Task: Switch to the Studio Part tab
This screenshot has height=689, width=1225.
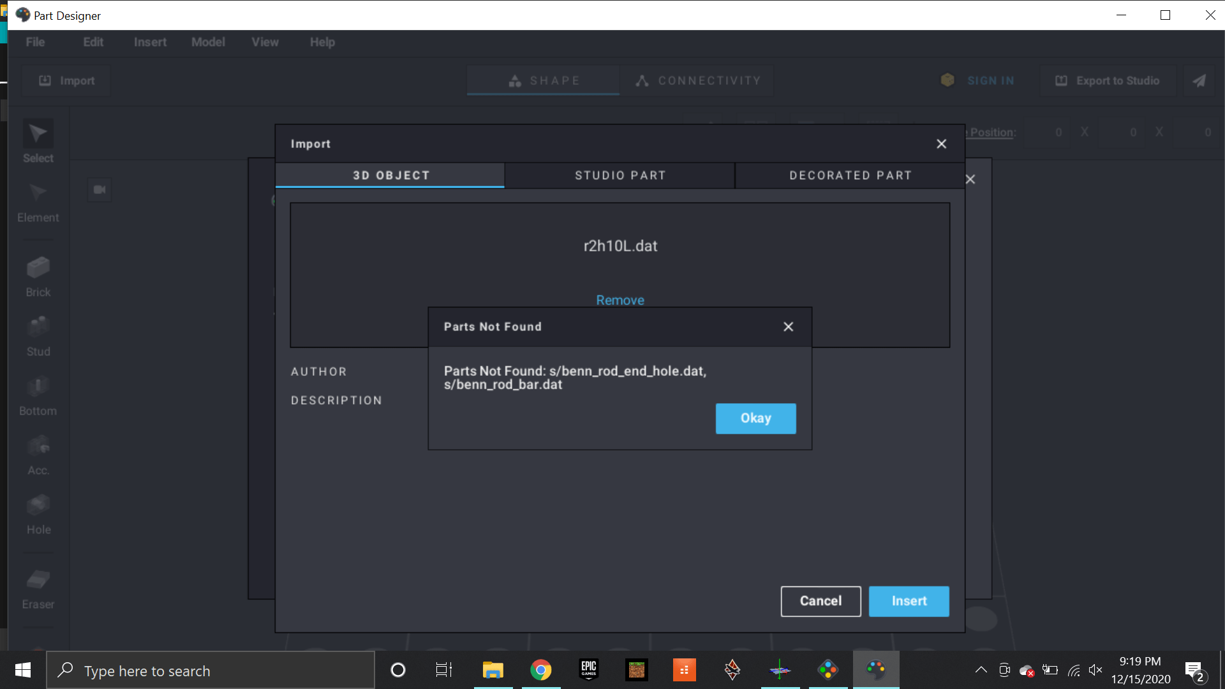Action: [620, 175]
